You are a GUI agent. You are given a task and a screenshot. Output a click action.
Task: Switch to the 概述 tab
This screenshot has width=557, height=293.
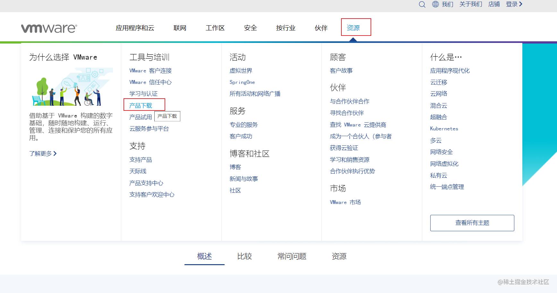[204, 256]
